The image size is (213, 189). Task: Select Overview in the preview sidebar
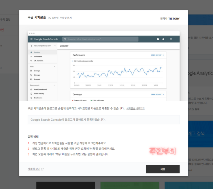click(x=42, y=52)
